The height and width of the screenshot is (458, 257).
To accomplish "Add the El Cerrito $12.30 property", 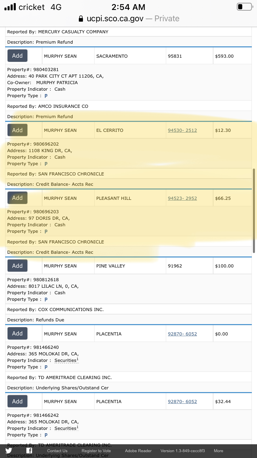I will [17, 130].
